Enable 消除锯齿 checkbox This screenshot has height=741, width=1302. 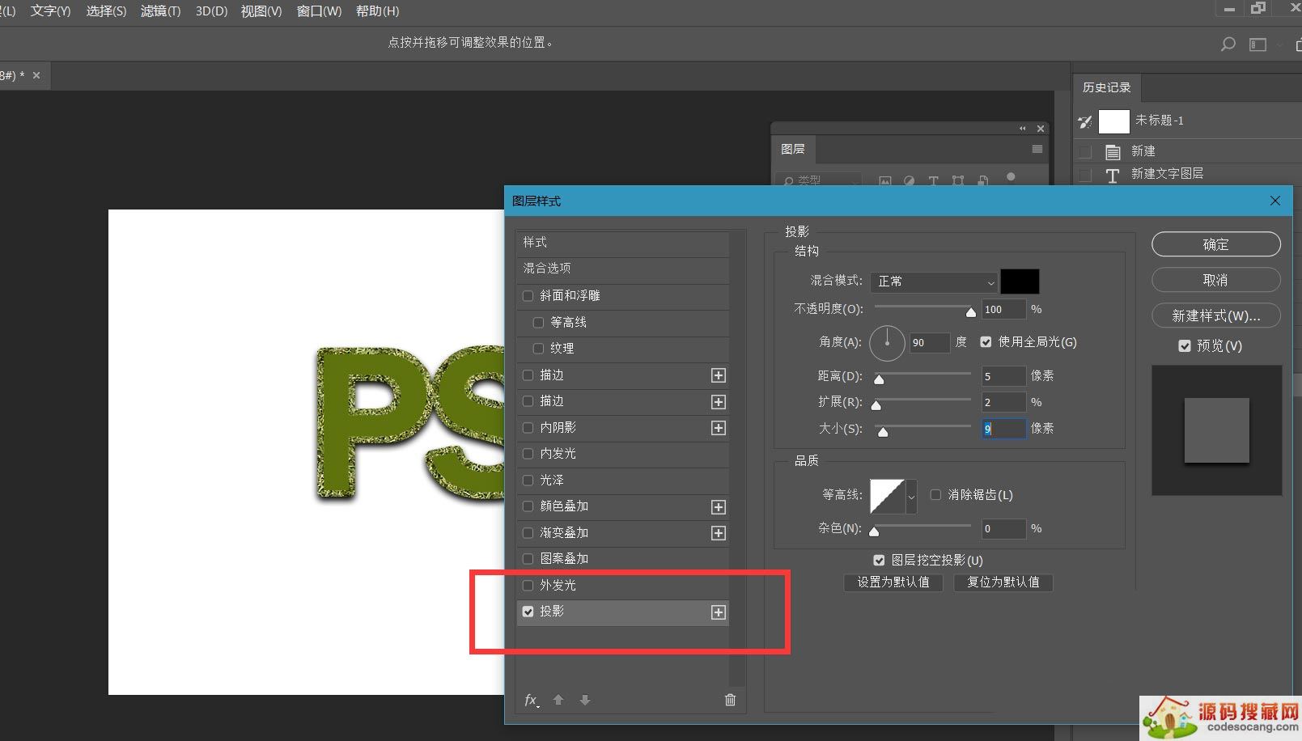[x=935, y=495]
